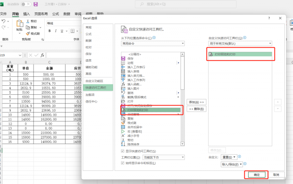Select 插入单元格... in the commands list
This screenshot has height=184, width=293.
[x=151, y=75]
